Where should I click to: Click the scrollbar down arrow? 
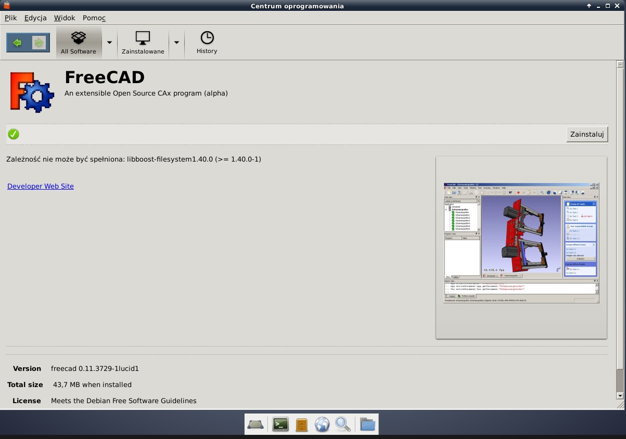[620, 395]
